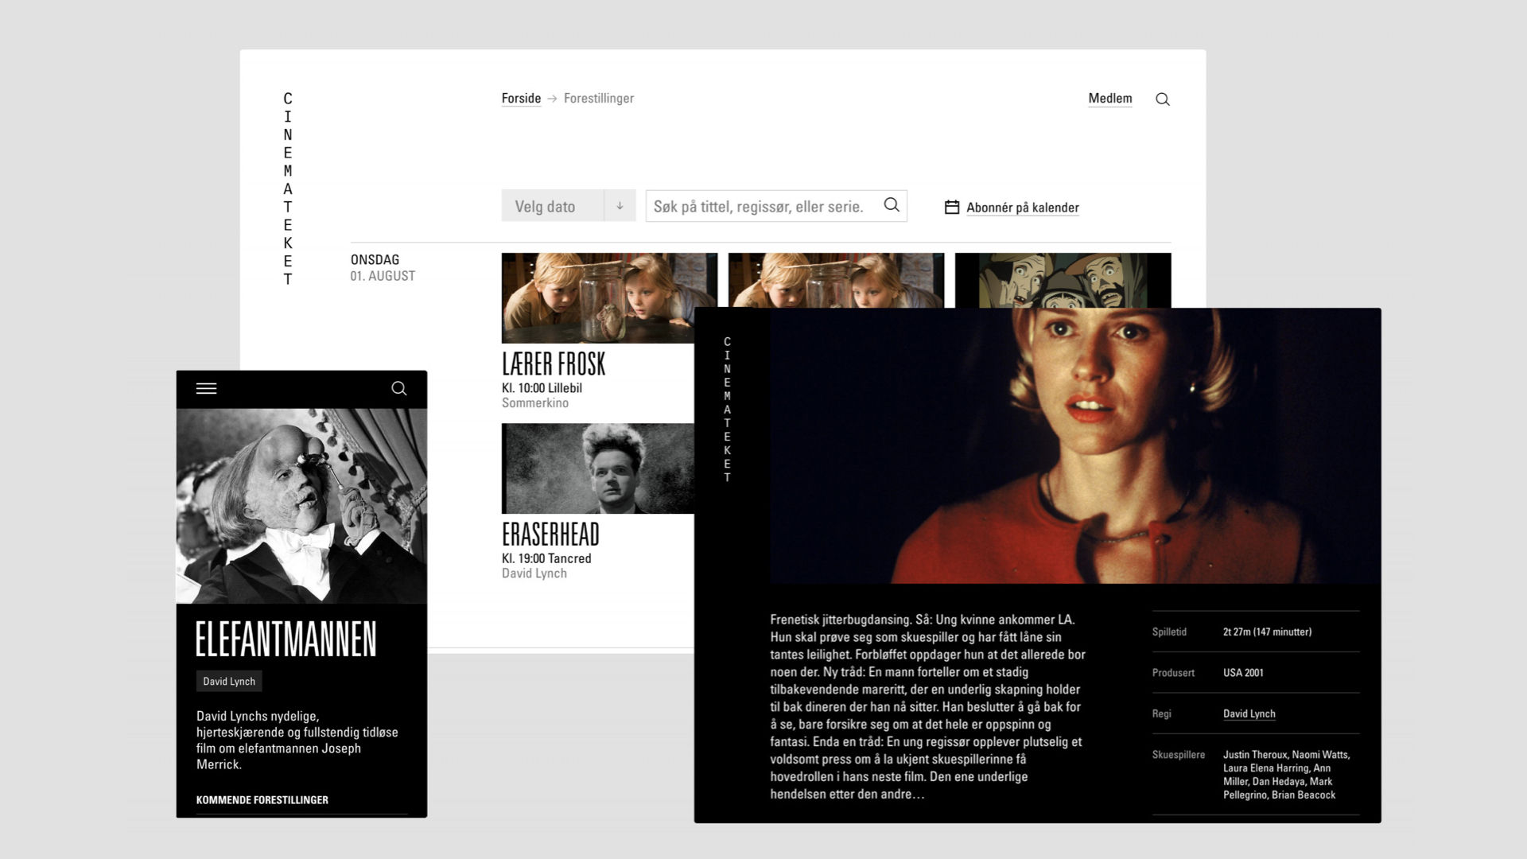Click vertical Cinemateket logo on dark film page
Viewport: 1527px width, 859px height.
(727, 410)
